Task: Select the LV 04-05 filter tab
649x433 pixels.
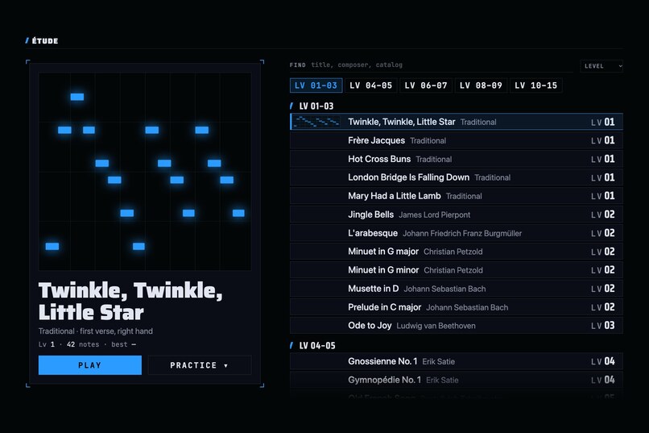Action: tap(370, 85)
